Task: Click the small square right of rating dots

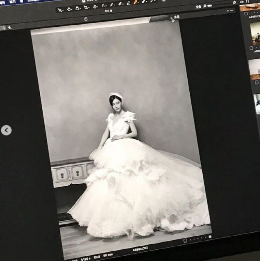Action: coord(210,237)
